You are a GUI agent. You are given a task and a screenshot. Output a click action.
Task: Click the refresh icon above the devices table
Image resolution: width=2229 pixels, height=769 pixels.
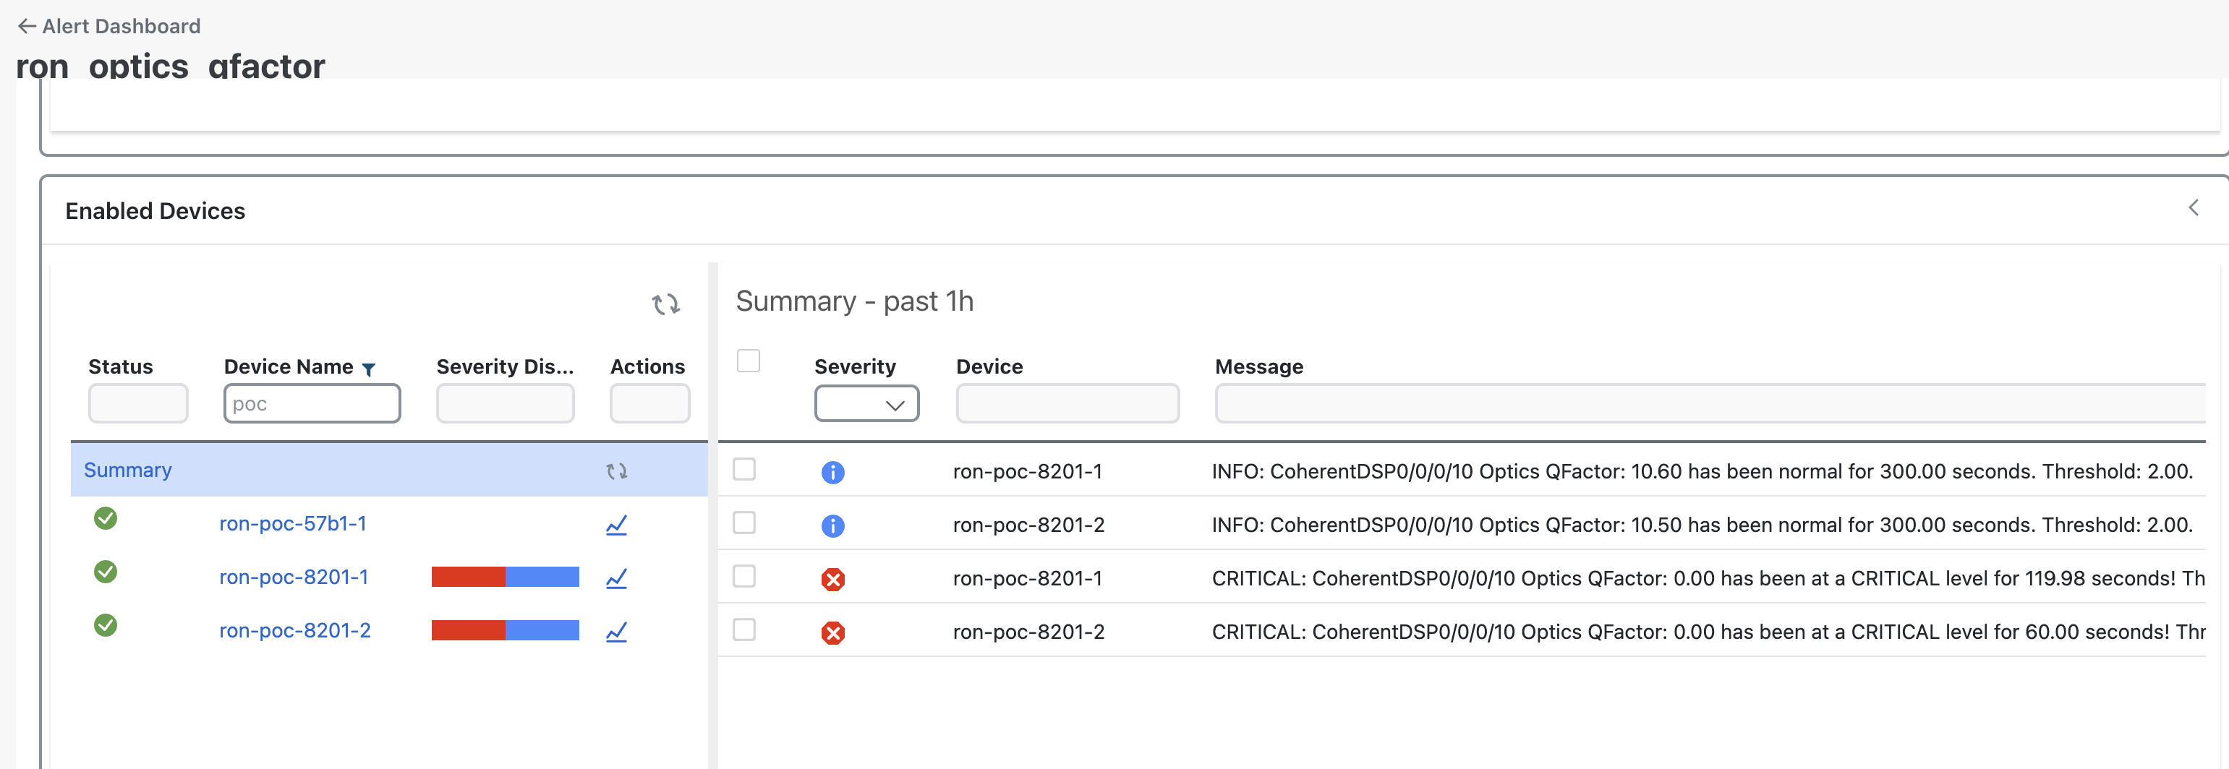coord(665,304)
